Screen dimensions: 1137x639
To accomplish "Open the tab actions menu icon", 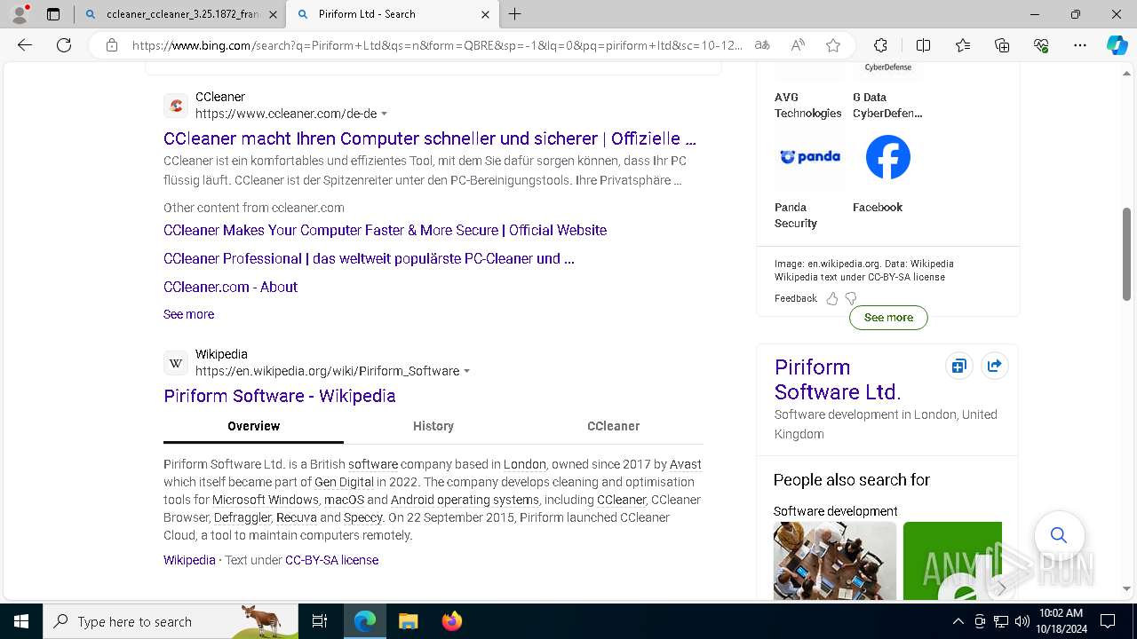I will 53,14.
